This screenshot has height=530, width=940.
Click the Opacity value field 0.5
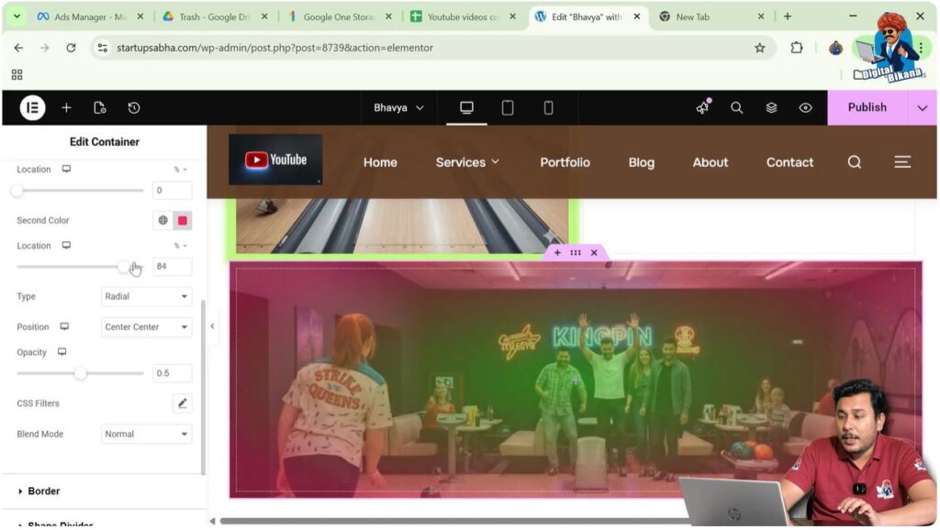pos(172,373)
